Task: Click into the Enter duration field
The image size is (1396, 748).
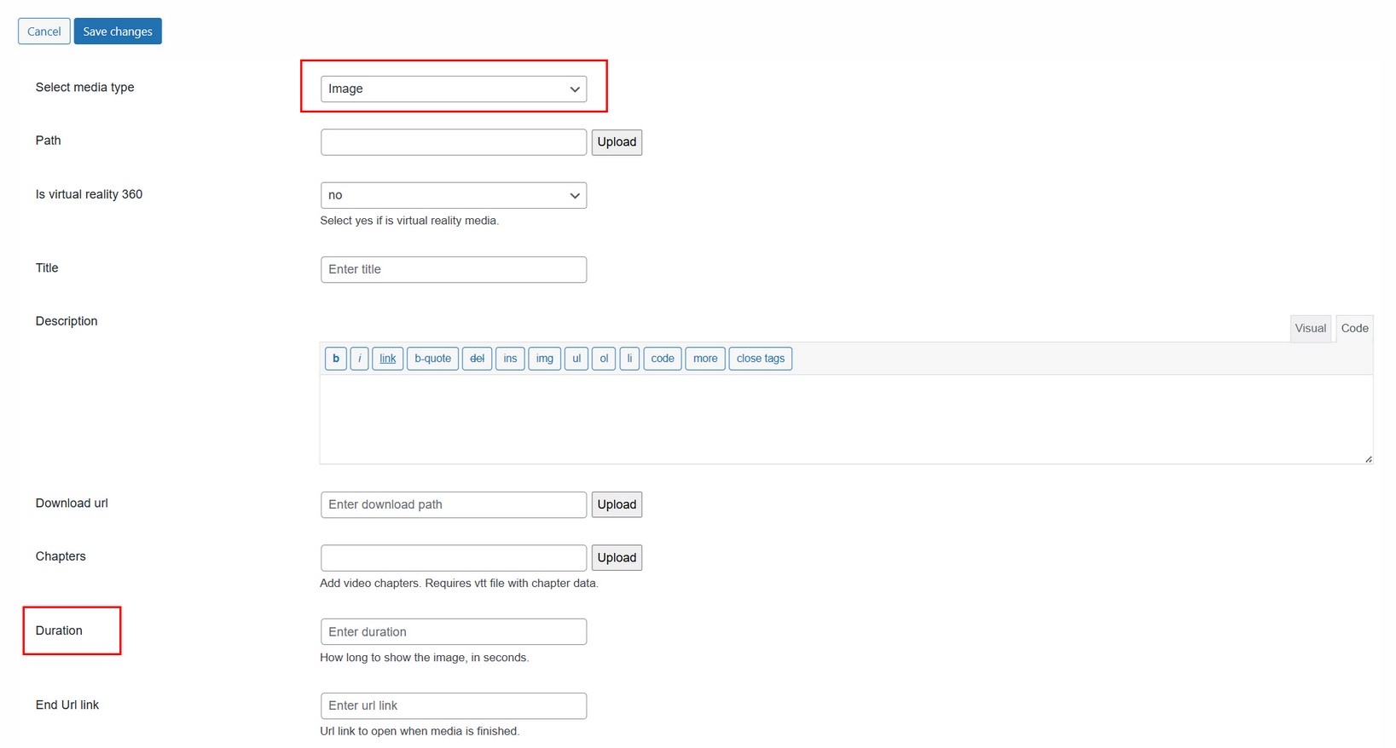Action: pyautogui.click(x=453, y=632)
